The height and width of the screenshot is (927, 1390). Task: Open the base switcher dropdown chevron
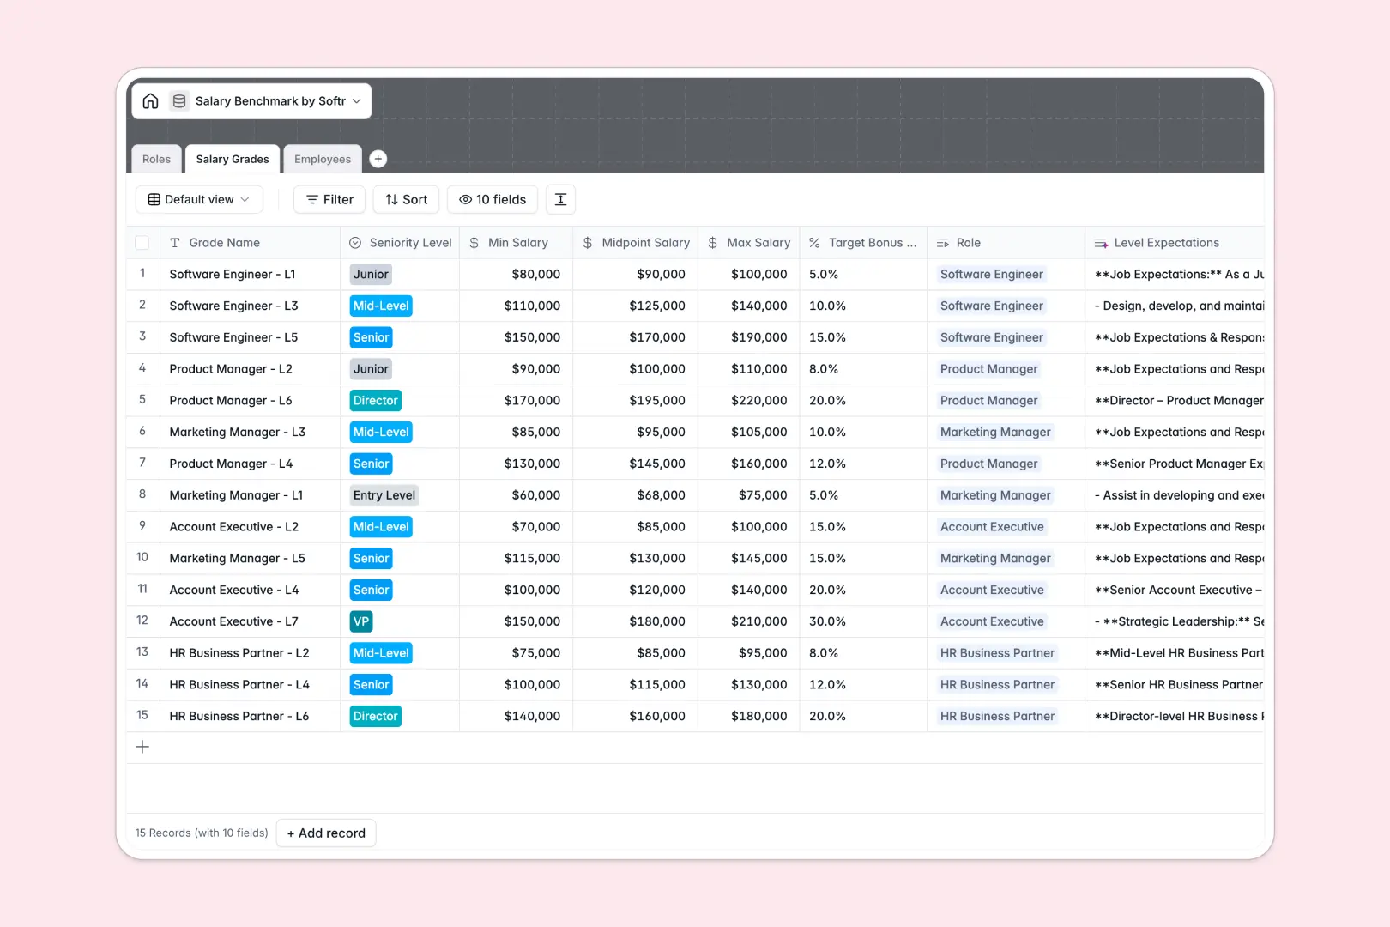[357, 100]
